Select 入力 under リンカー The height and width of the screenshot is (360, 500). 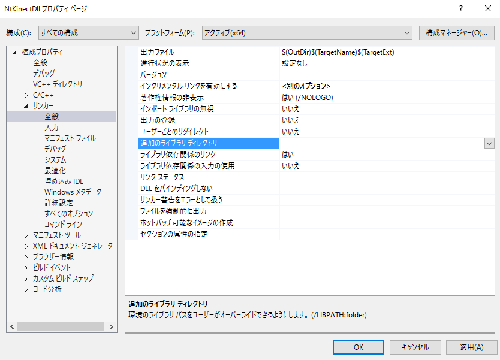pos(51,128)
